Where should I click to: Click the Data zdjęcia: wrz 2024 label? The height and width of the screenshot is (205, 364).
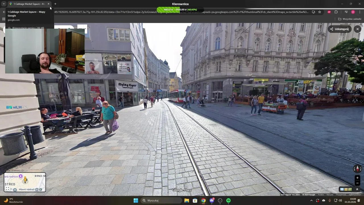click(x=290, y=195)
